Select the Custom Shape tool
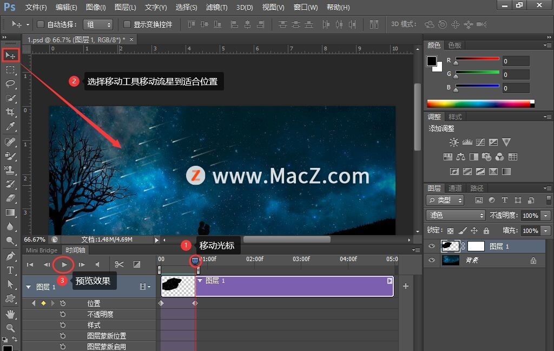554x351 pixels. pyautogui.click(x=10, y=298)
